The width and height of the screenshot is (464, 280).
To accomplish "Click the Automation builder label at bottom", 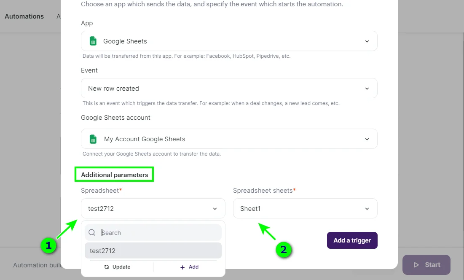I will click(x=38, y=265).
